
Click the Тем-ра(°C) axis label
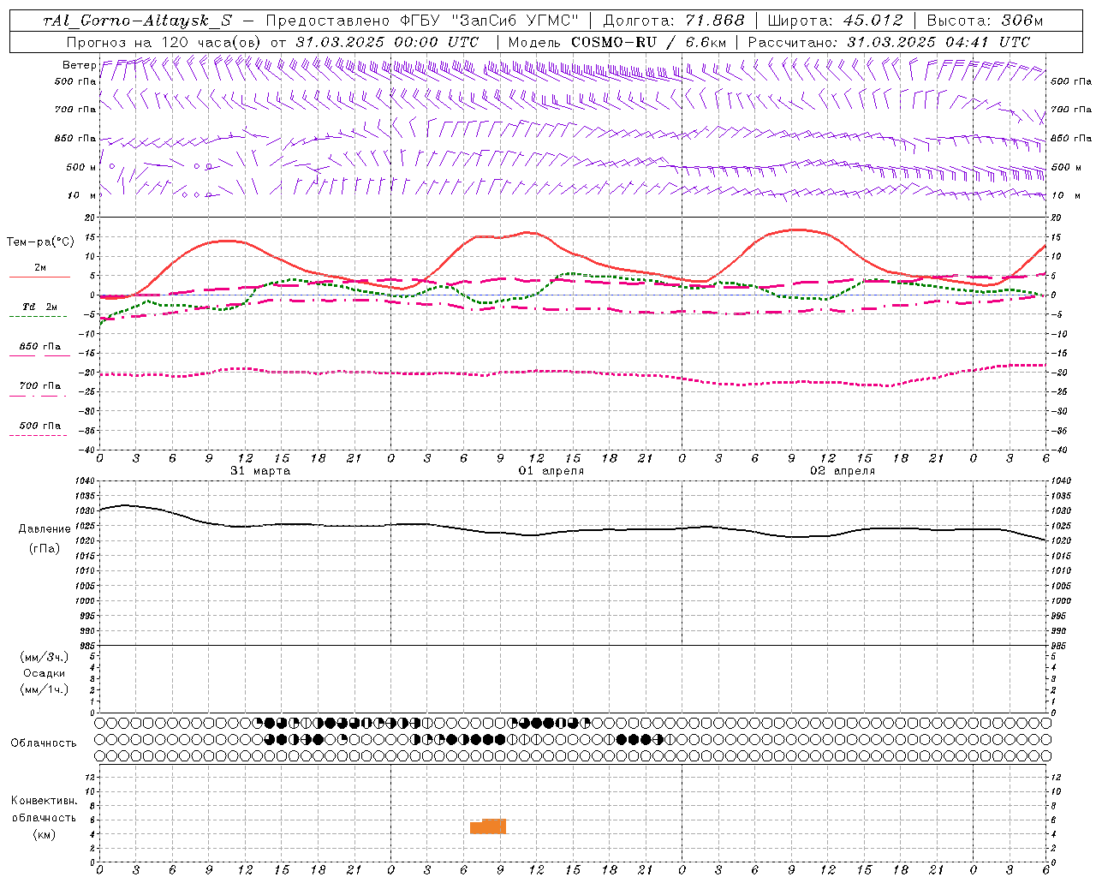point(40,242)
